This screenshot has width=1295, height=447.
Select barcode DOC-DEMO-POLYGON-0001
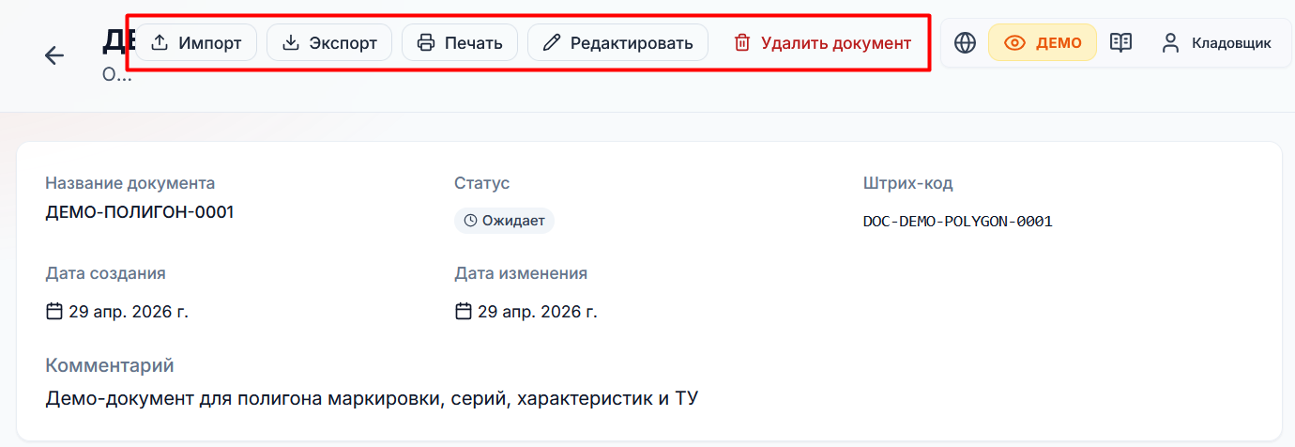coord(957,222)
